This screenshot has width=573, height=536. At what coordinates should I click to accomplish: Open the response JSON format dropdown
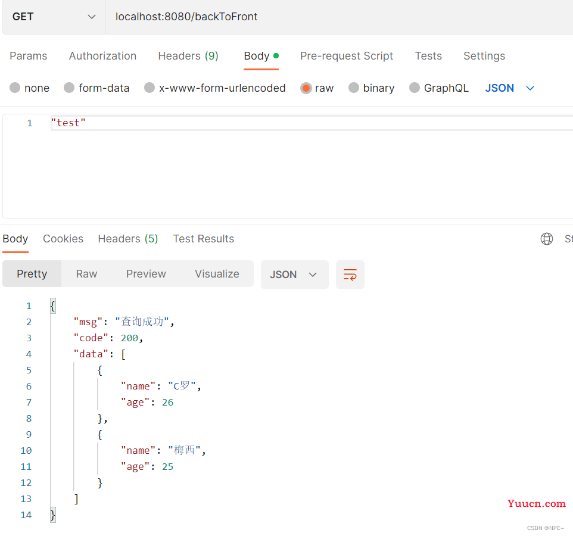[294, 275]
